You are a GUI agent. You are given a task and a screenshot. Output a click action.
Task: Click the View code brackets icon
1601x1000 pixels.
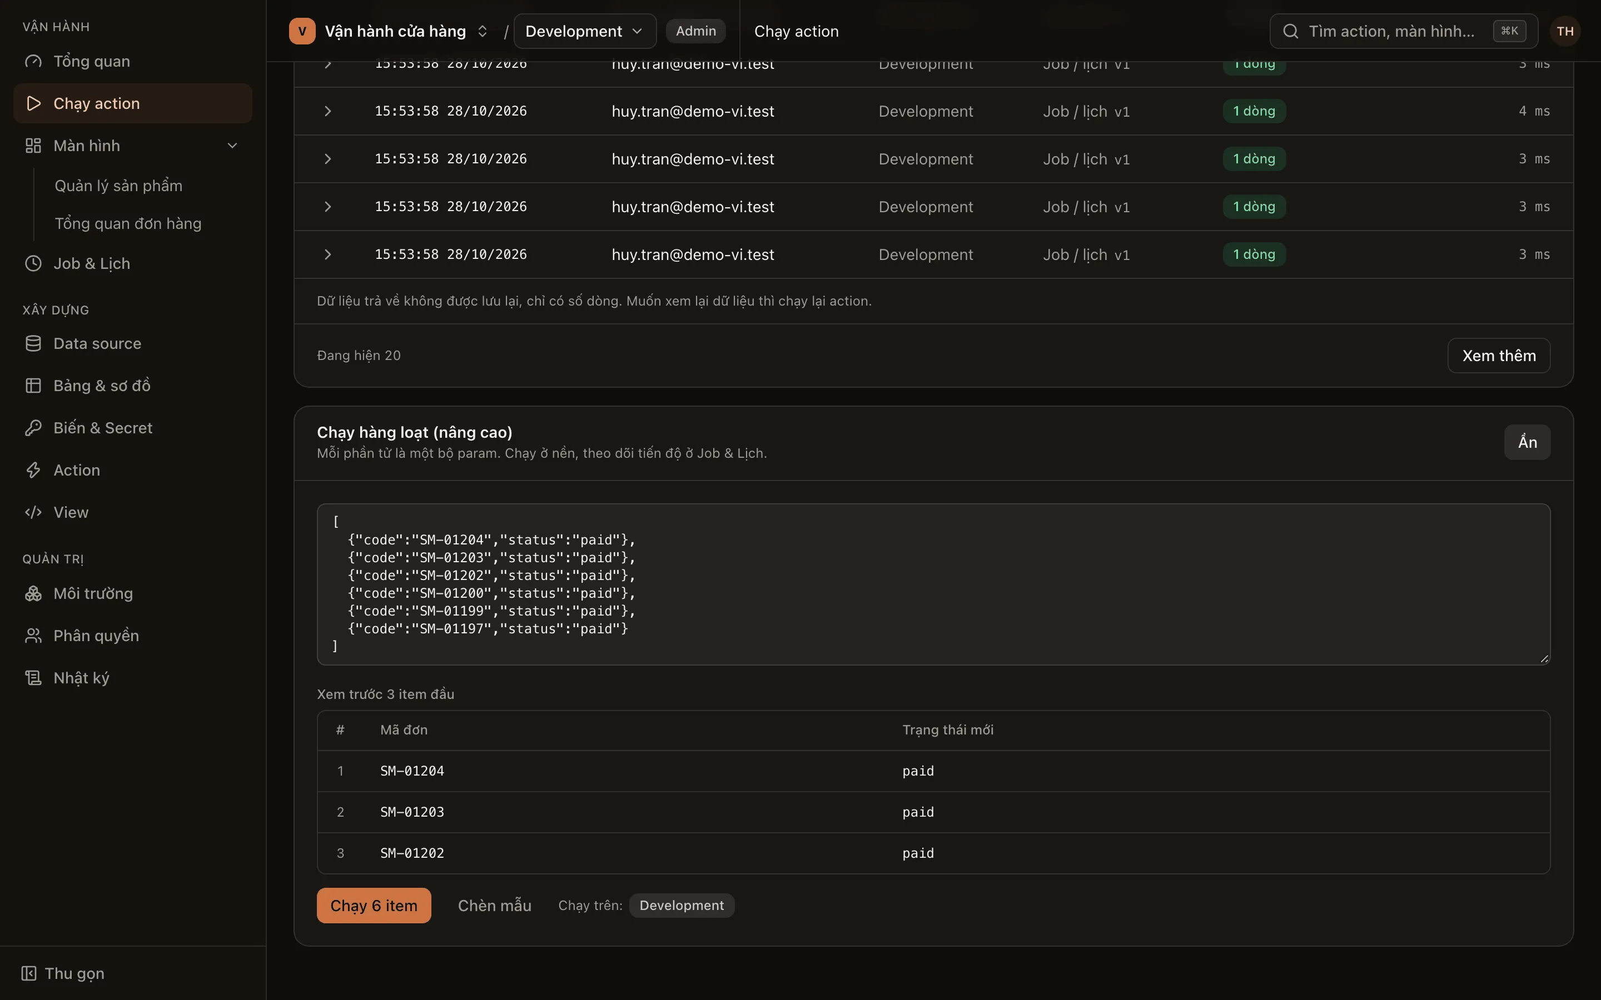(x=33, y=513)
